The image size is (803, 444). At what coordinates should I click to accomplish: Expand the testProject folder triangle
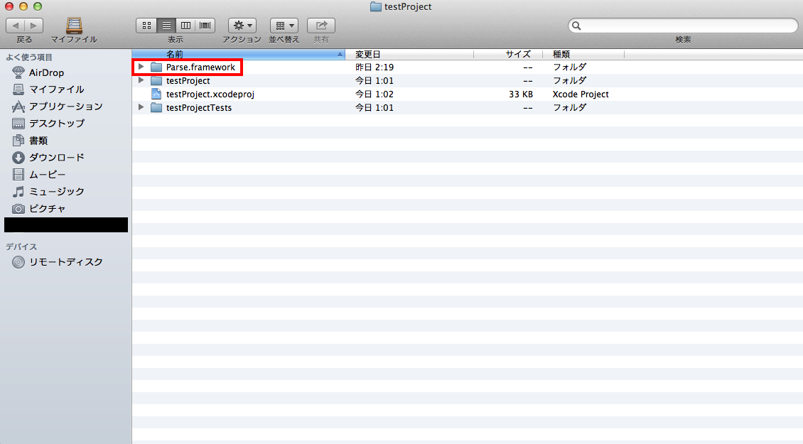(141, 80)
